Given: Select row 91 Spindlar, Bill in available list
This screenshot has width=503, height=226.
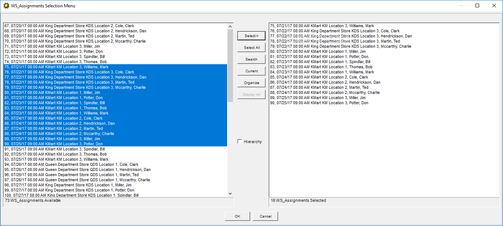Looking at the screenshot, I should pos(115,149).
